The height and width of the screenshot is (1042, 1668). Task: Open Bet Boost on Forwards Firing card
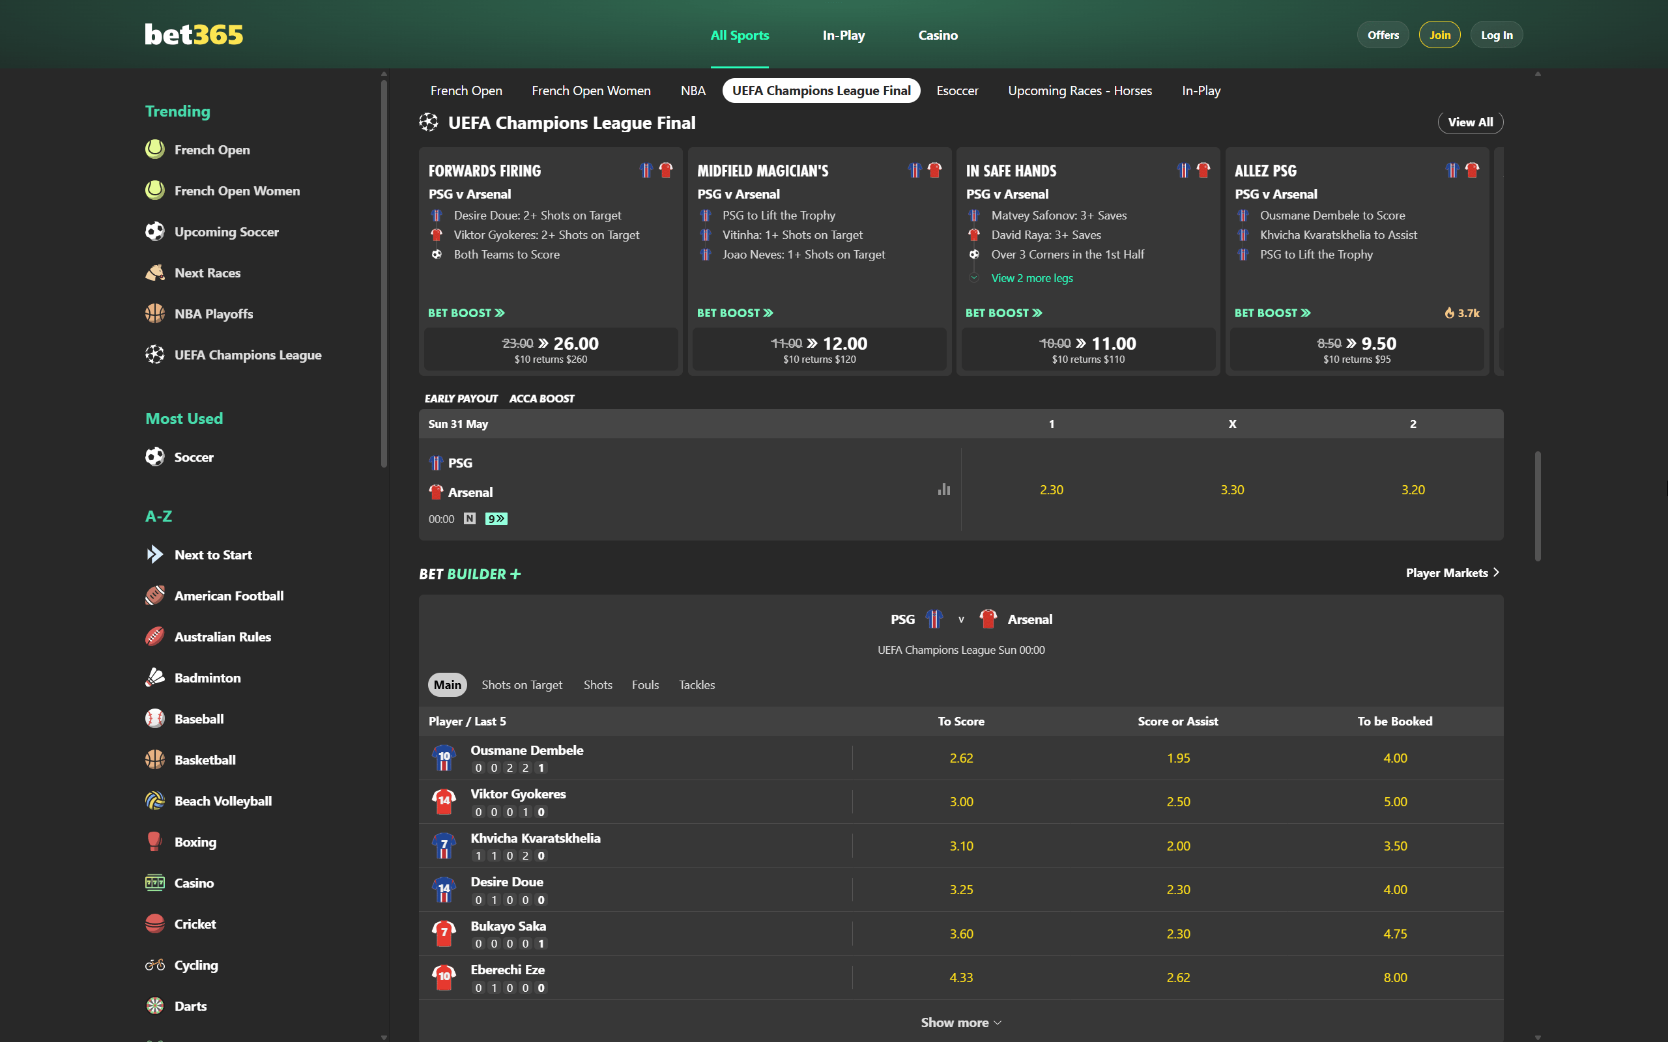[x=466, y=313]
